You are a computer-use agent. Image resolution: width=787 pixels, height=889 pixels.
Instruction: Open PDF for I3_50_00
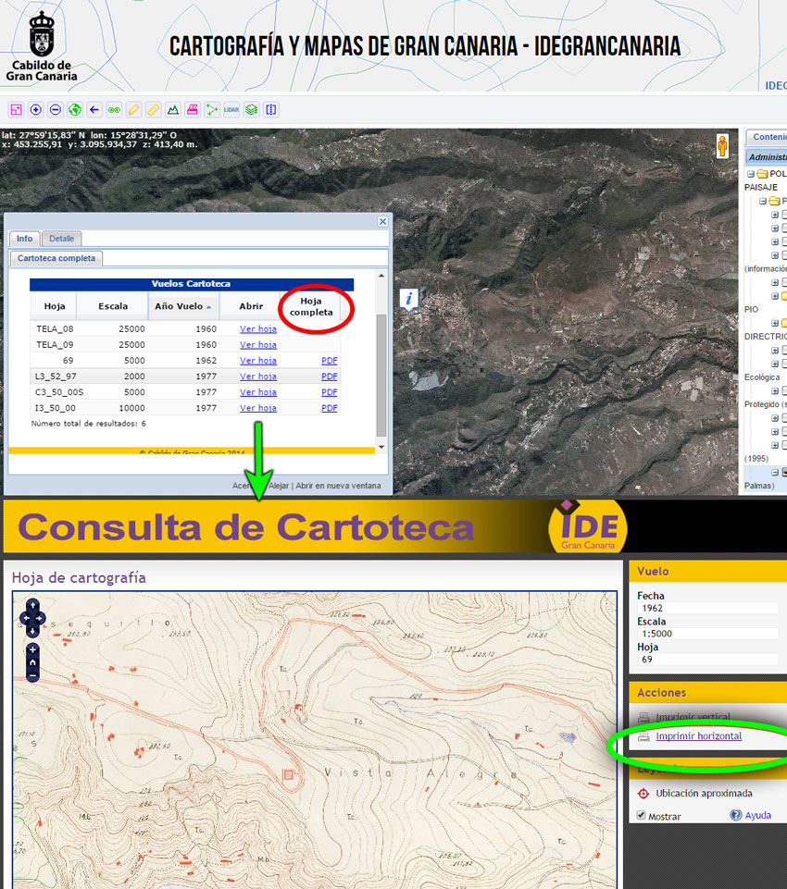(x=329, y=408)
